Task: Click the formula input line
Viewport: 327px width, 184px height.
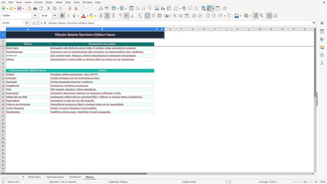Action: pos(179,23)
